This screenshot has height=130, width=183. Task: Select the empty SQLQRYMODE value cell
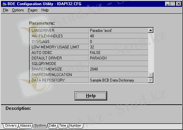(119, 63)
